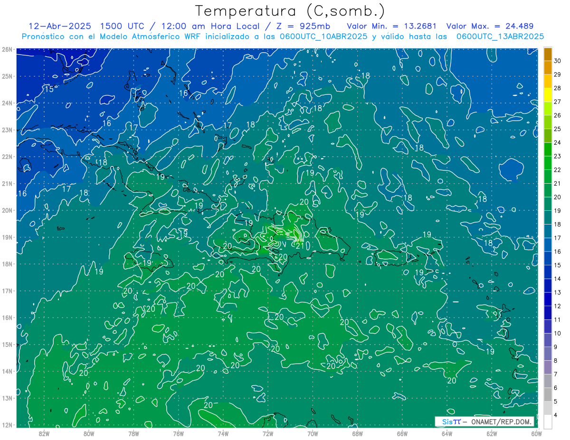Viewport: 570px width, 440px height.
Task: Click the "20N" latitude axis label
Action: point(7,210)
